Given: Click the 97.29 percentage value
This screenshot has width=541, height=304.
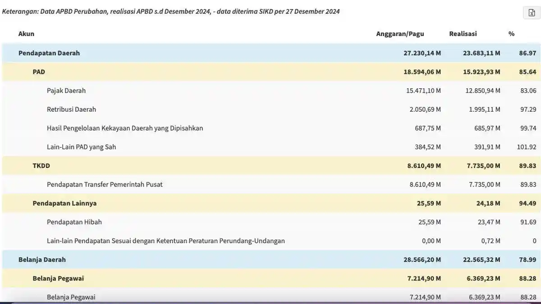Looking at the screenshot, I should [528, 109].
